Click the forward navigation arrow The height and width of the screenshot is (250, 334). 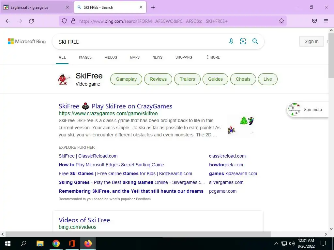[x=20, y=21]
